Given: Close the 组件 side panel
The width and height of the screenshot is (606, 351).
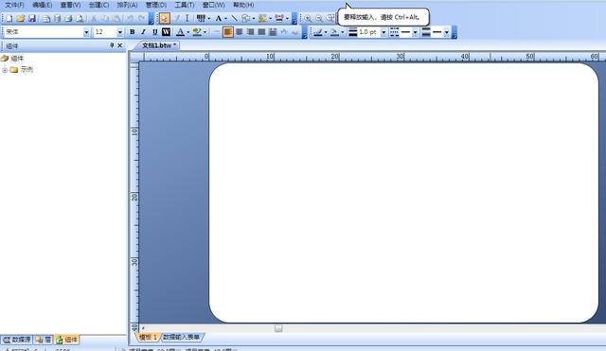Looking at the screenshot, I should click(120, 45).
